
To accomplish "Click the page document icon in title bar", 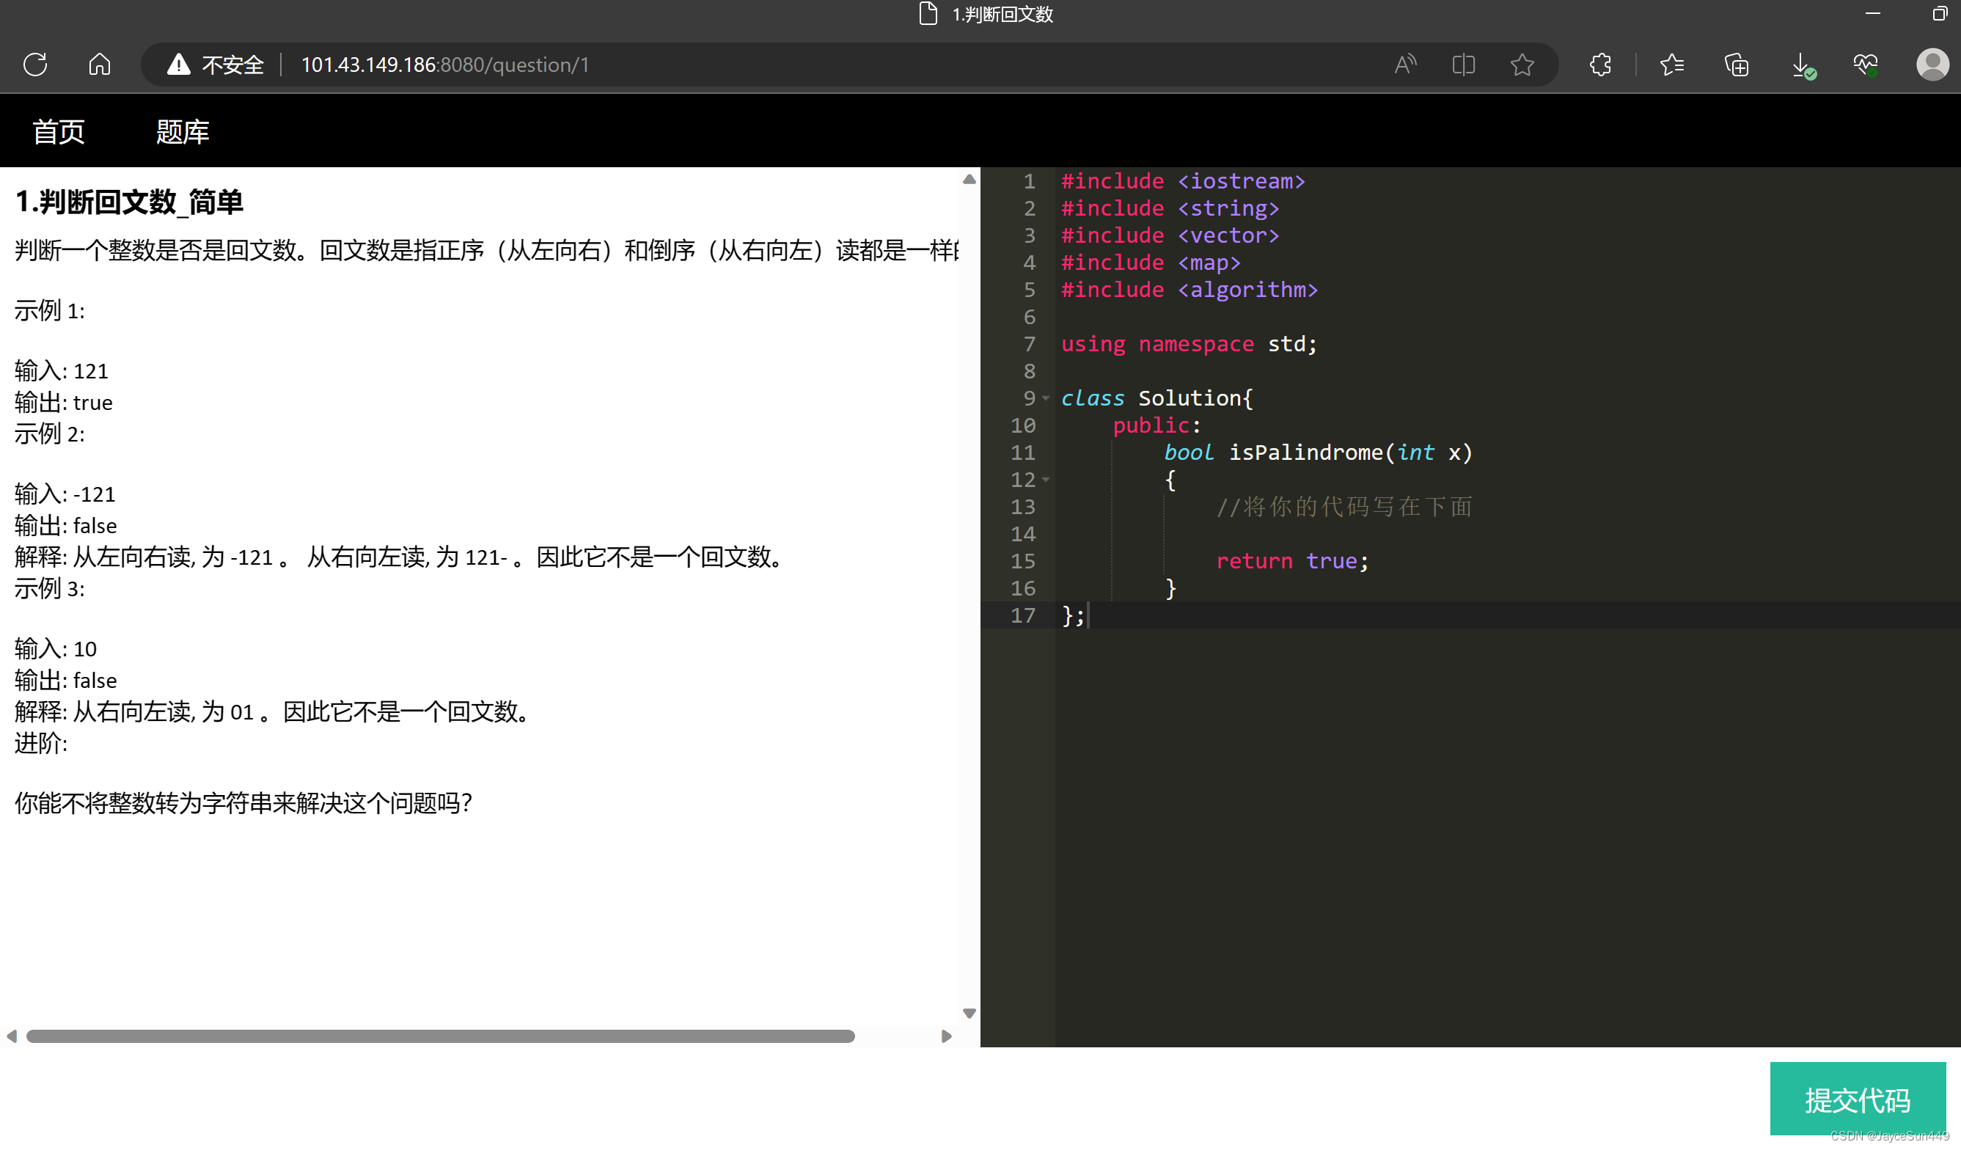I will (928, 14).
